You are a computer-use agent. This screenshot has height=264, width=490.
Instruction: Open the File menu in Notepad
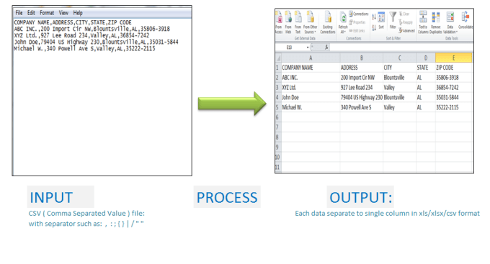(x=19, y=13)
